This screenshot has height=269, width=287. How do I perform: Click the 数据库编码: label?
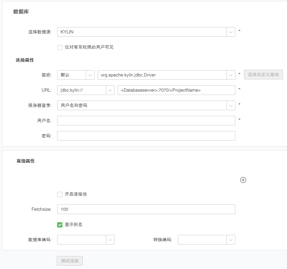pyautogui.click(x=40, y=240)
